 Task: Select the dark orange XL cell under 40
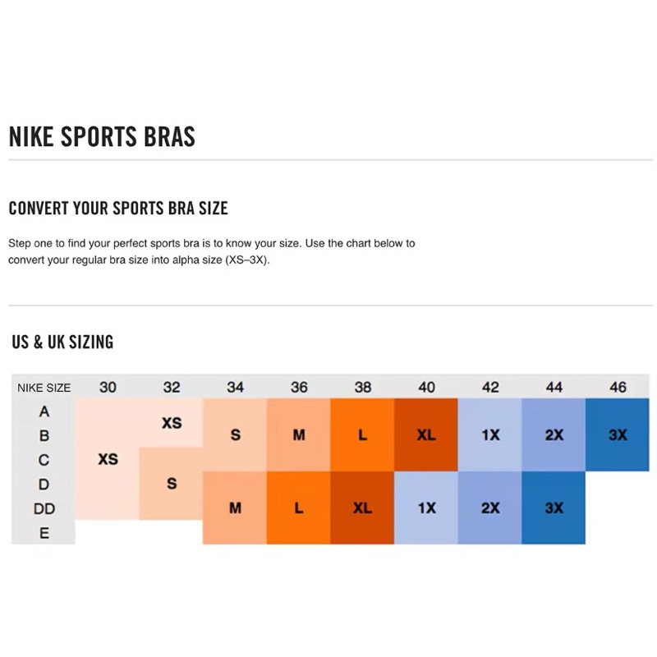click(x=426, y=435)
